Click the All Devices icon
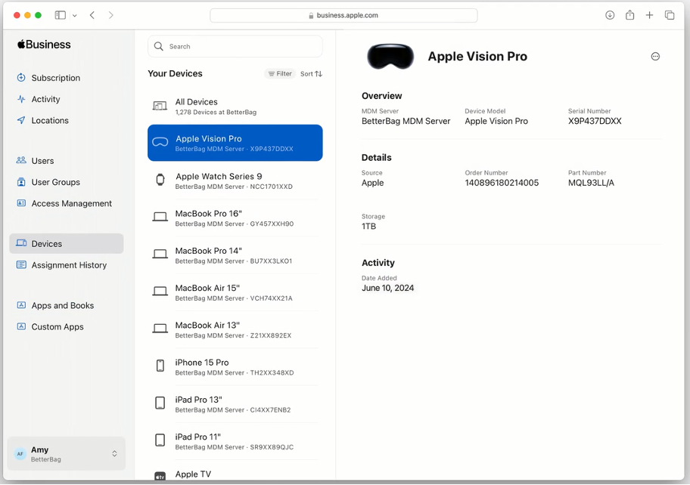 [x=160, y=106]
